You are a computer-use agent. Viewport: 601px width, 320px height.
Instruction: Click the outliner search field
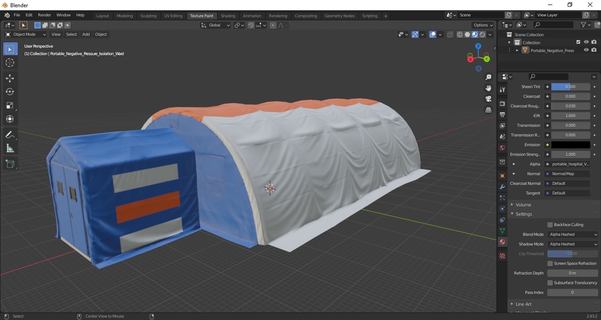point(553,25)
